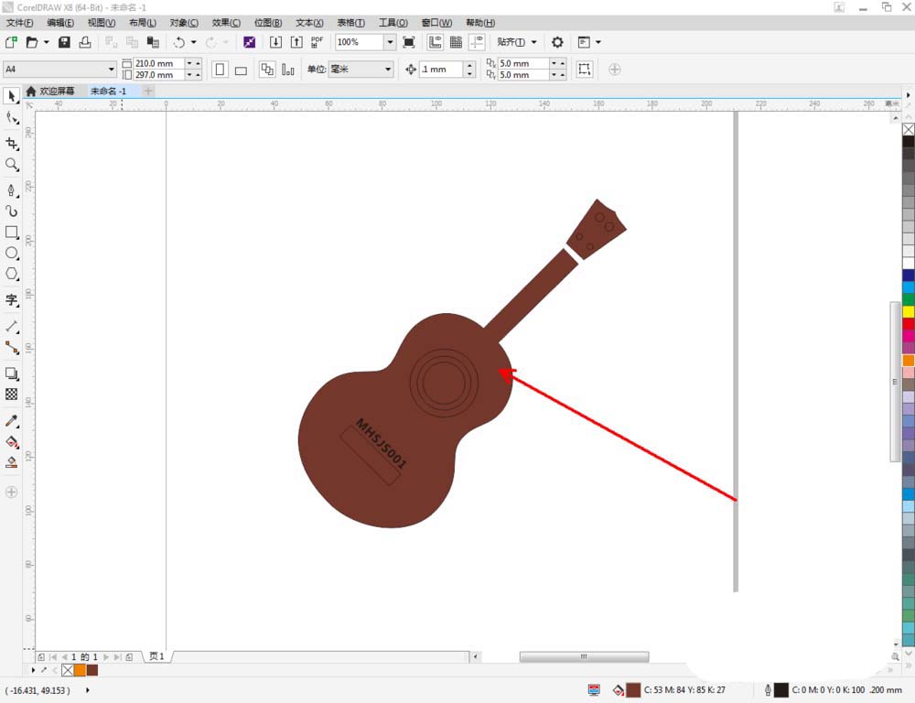Toggle Current page layout button
This screenshot has width=915, height=703.
[287, 70]
